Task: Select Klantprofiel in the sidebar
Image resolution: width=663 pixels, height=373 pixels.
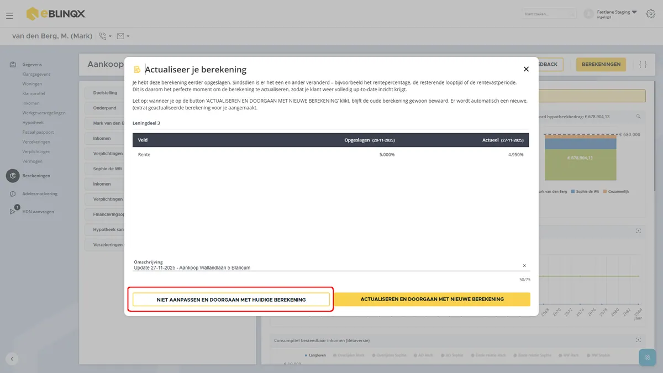Action: tap(34, 93)
